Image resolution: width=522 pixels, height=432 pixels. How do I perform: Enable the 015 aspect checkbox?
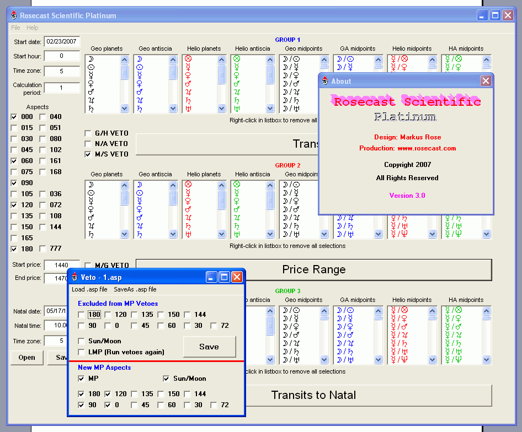(x=14, y=128)
